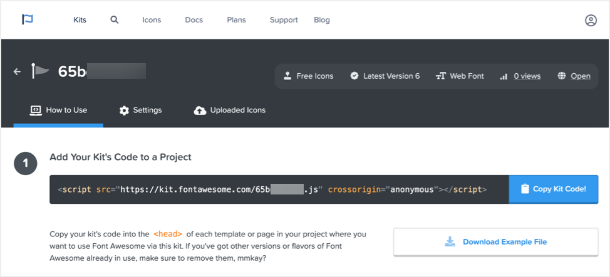Click the cloud upload icon

pyautogui.click(x=200, y=111)
